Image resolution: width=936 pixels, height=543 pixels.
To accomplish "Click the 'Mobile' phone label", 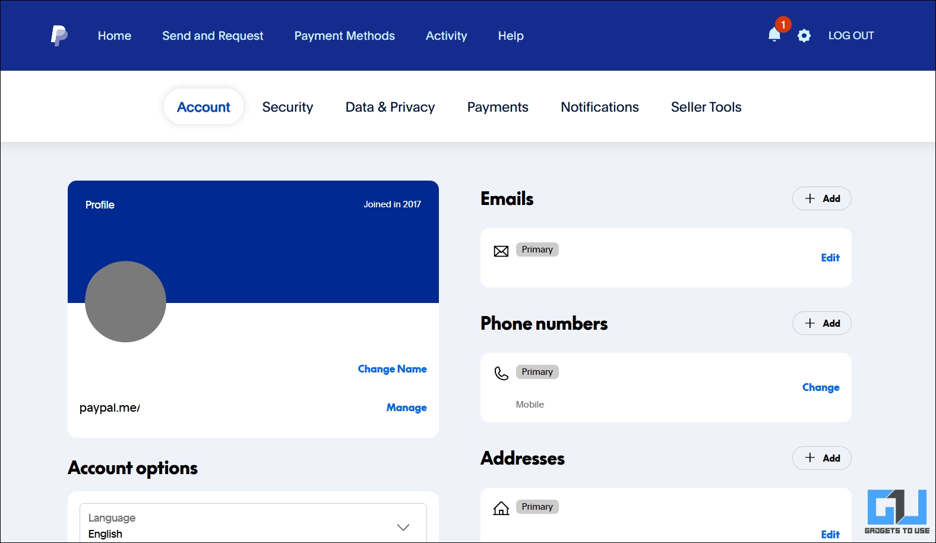I will tap(530, 405).
